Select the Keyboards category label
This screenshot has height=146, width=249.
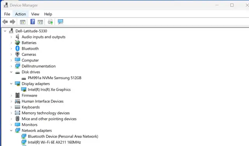click(31, 107)
